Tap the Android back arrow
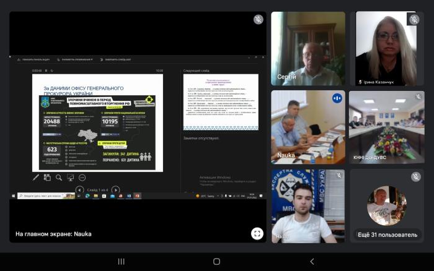The width and height of the screenshot is (434, 271). tap(312, 262)
